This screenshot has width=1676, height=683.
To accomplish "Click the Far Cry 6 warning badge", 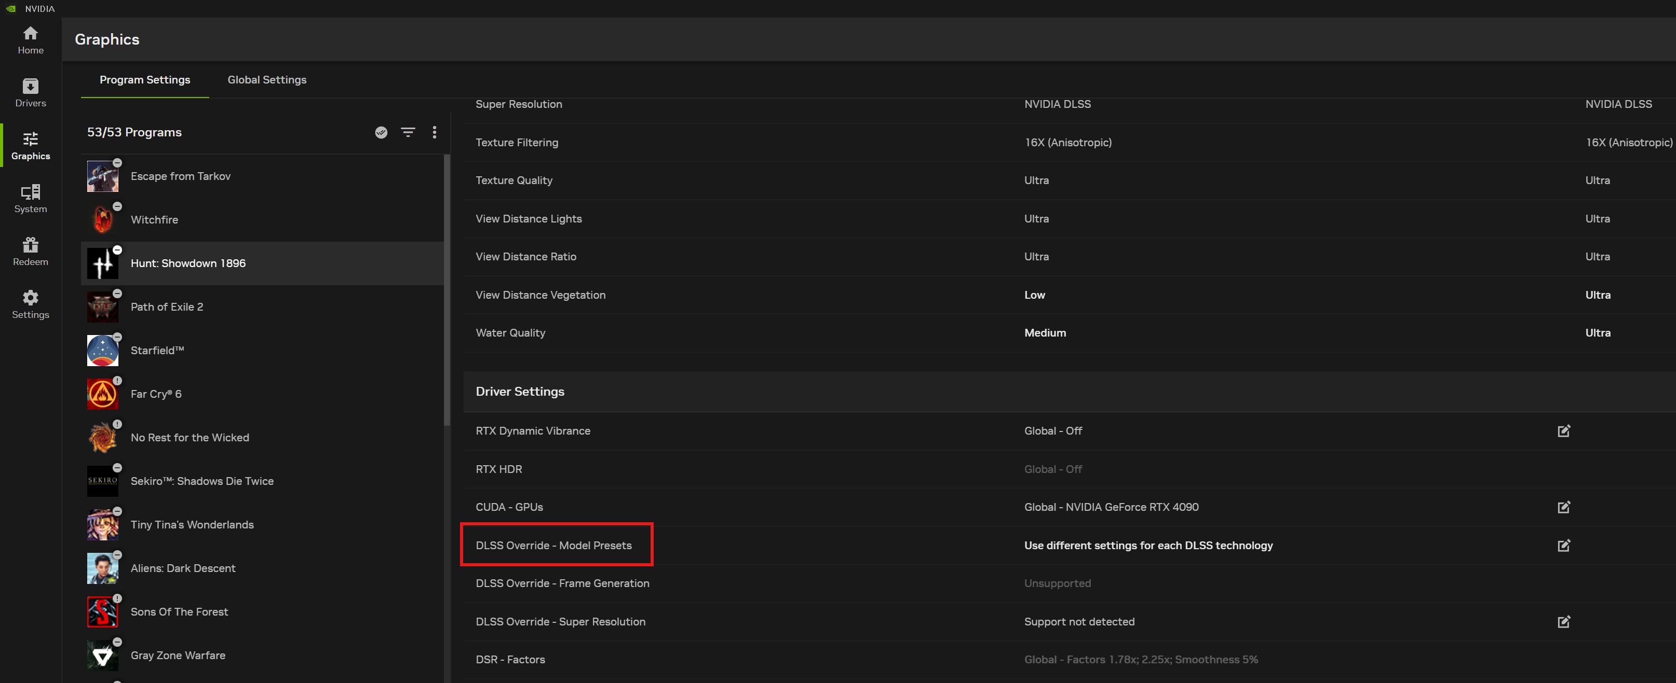I will pos(118,381).
